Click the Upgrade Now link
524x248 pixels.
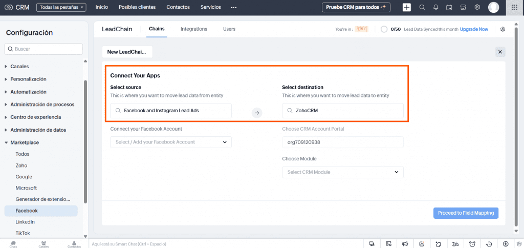(x=474, y=29)
